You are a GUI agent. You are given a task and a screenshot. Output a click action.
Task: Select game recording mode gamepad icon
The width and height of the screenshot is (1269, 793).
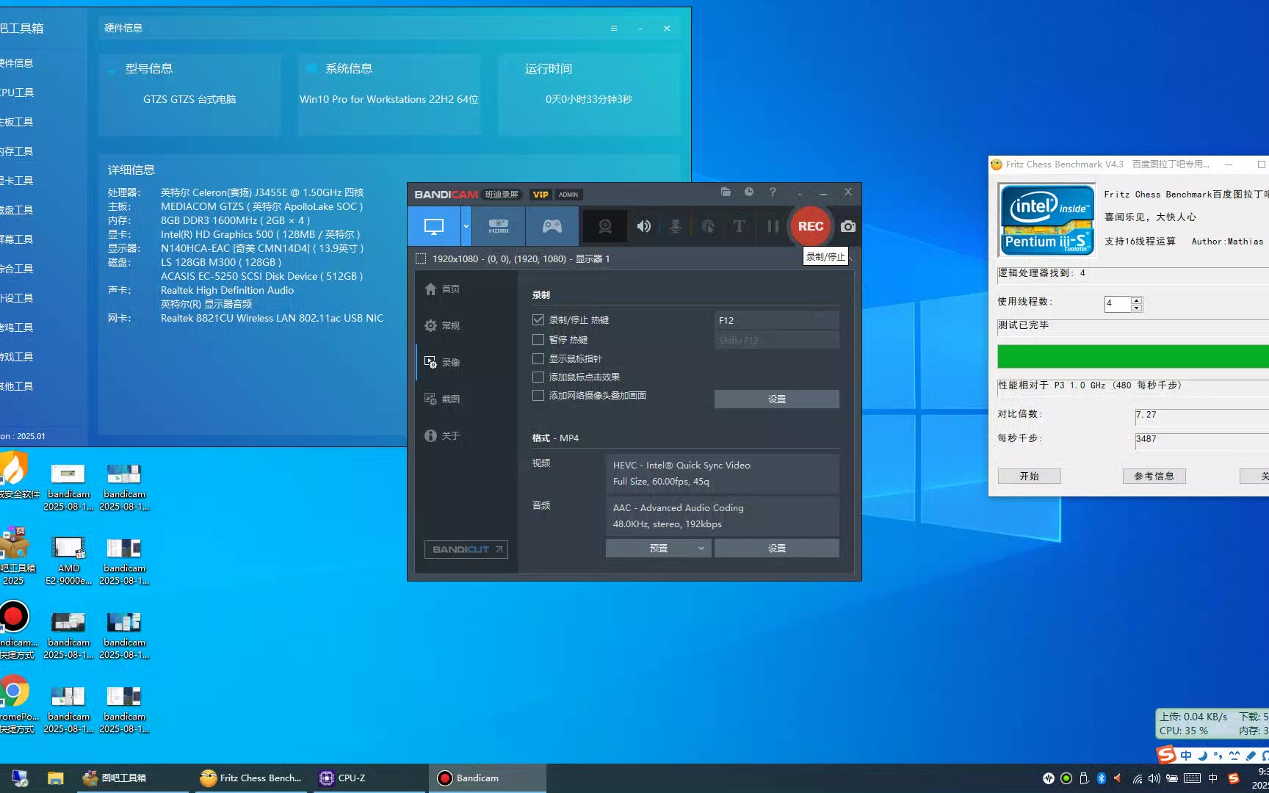pyautogui.click(x=552, y=226)
